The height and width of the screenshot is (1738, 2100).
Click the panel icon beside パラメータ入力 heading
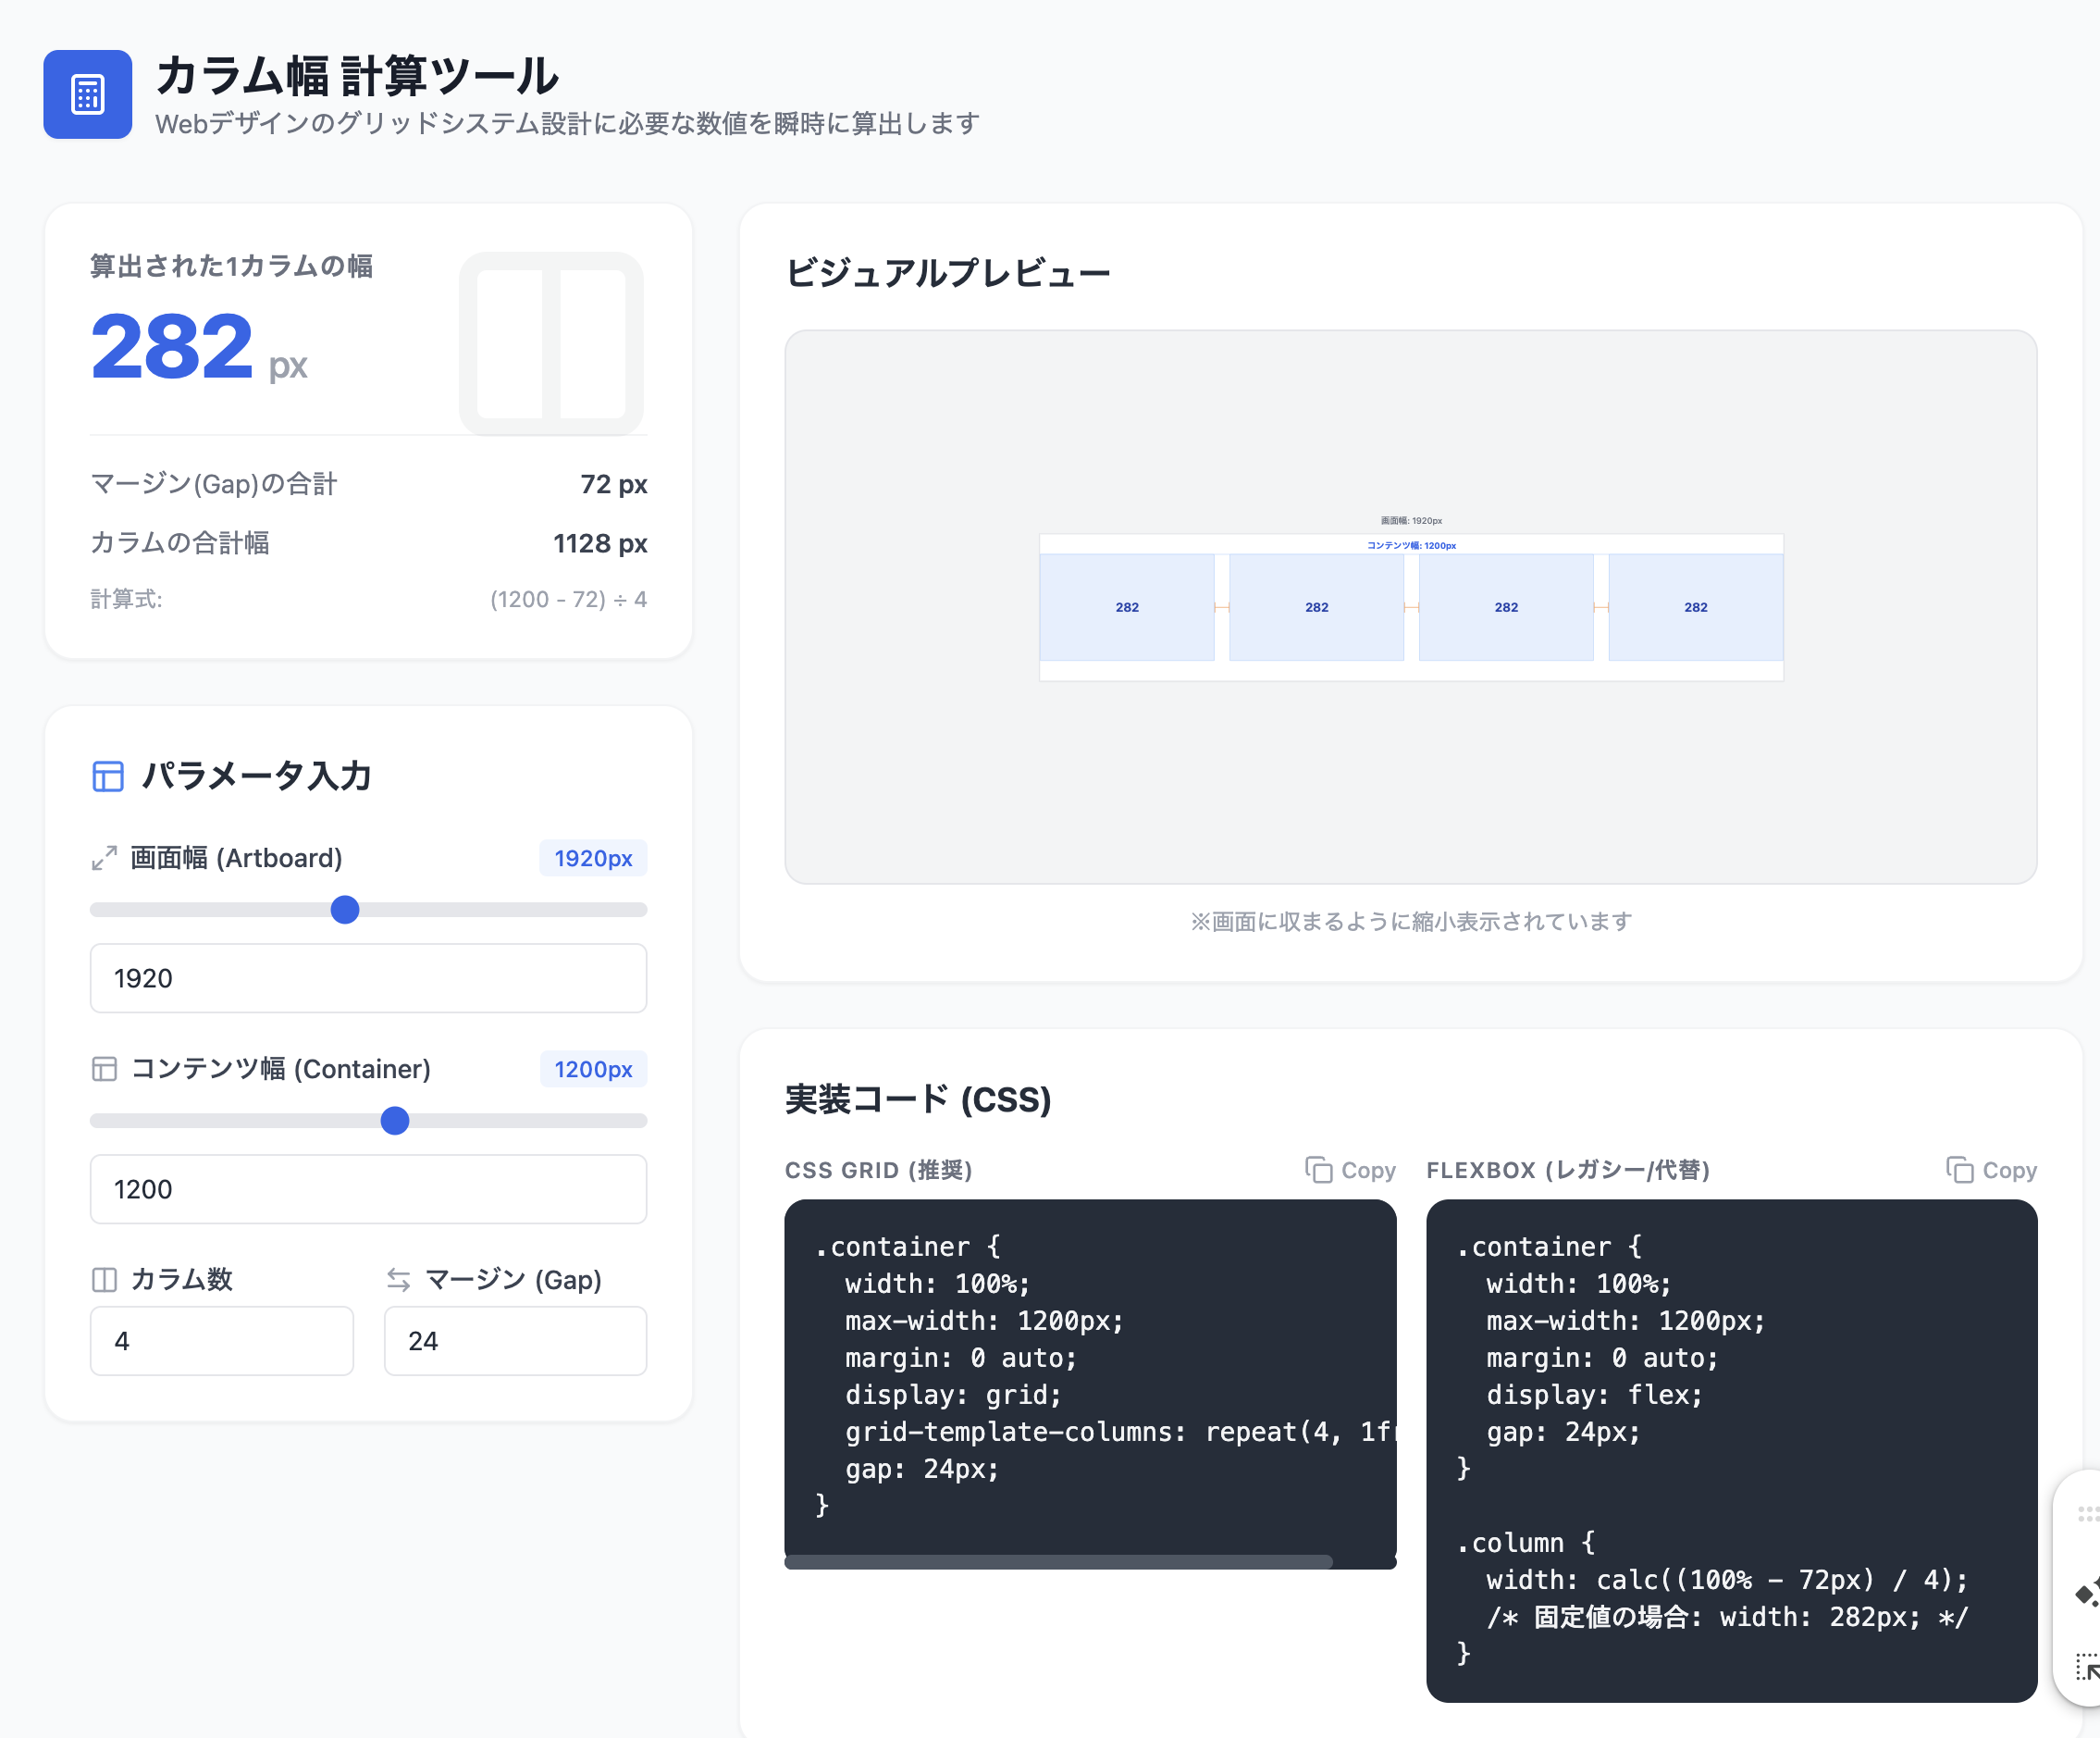click(108, 776)
